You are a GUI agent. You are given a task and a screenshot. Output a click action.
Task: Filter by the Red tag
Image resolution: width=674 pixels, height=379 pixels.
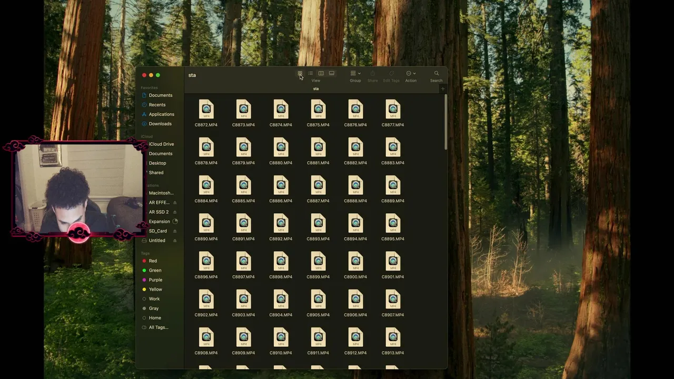(153, 261)
